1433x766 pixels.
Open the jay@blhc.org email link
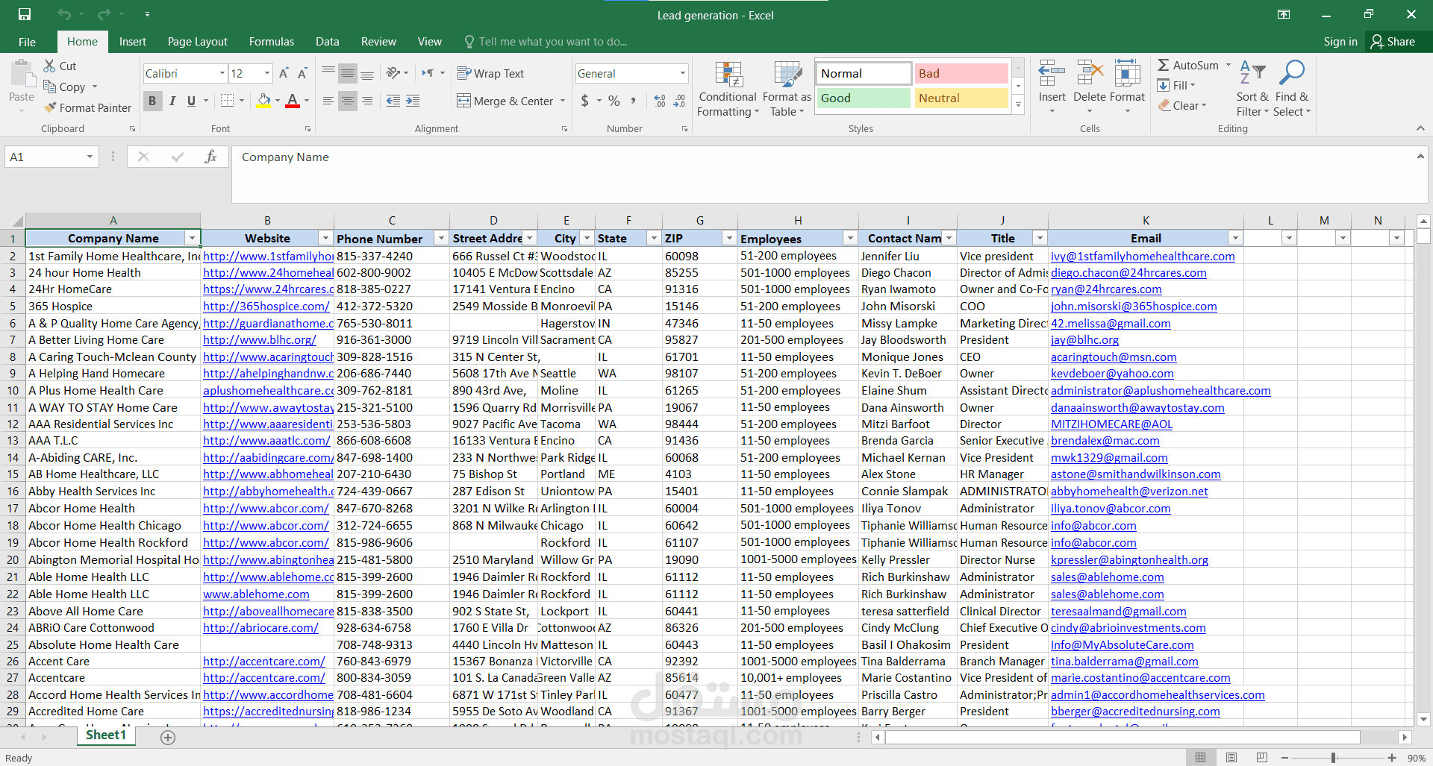(x=1084, y=340)
